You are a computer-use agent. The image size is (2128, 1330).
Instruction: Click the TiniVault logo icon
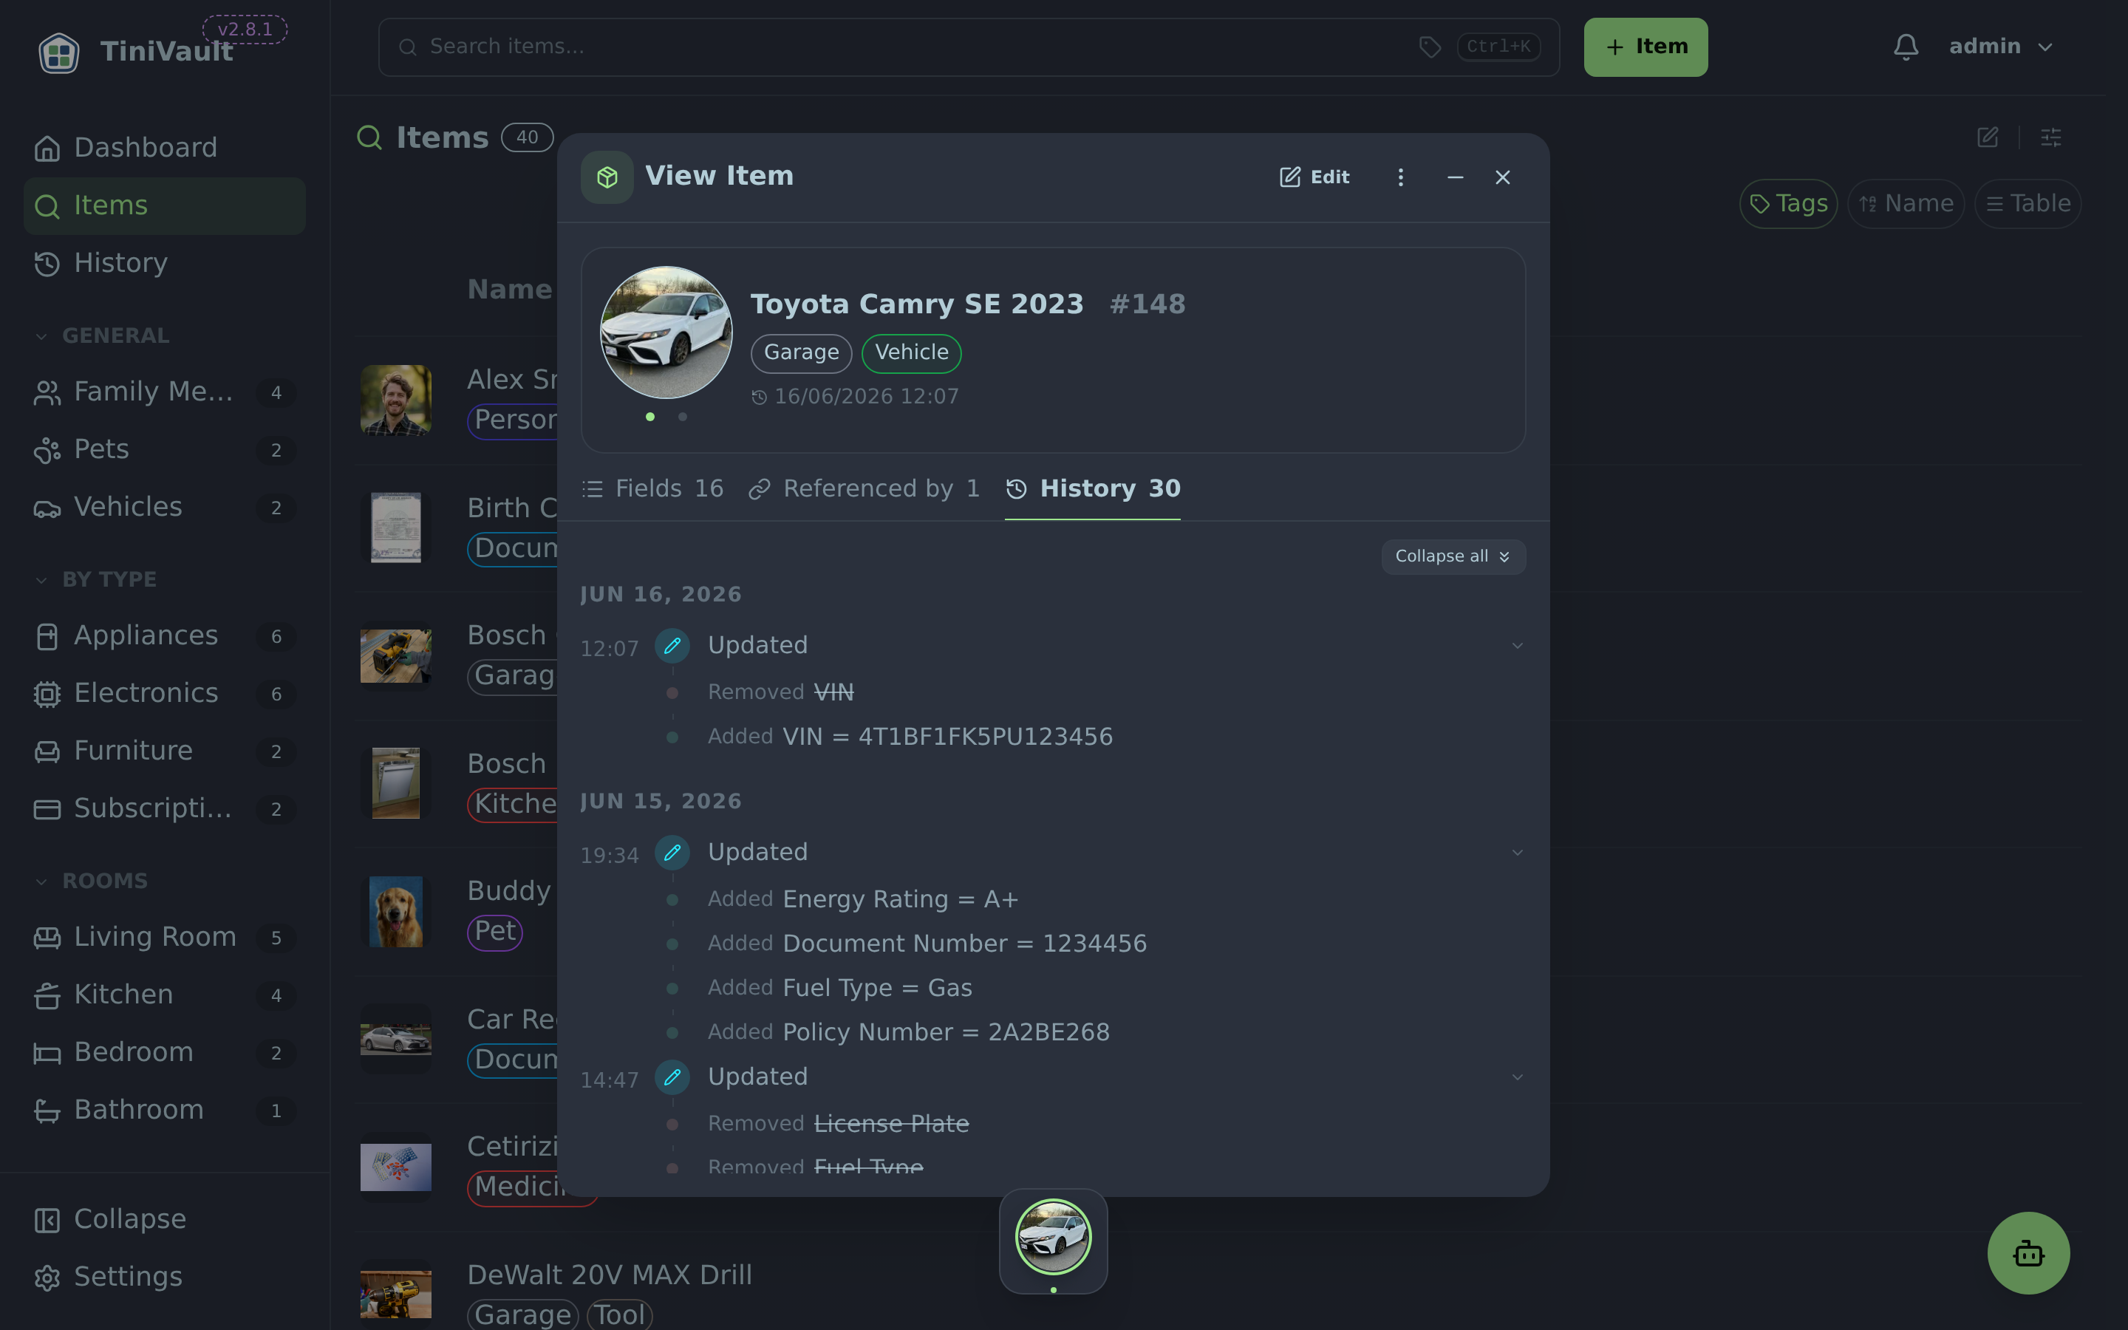[59, 52]
